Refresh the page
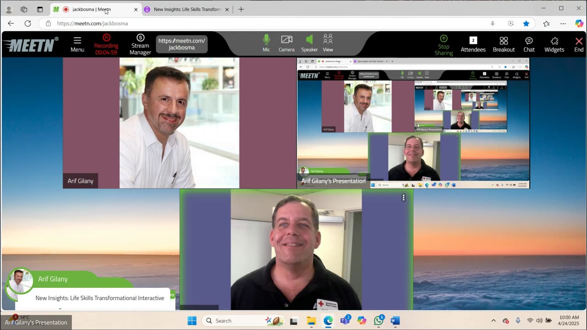This screenshot has height=330, width=587. (x=28, y=23)
